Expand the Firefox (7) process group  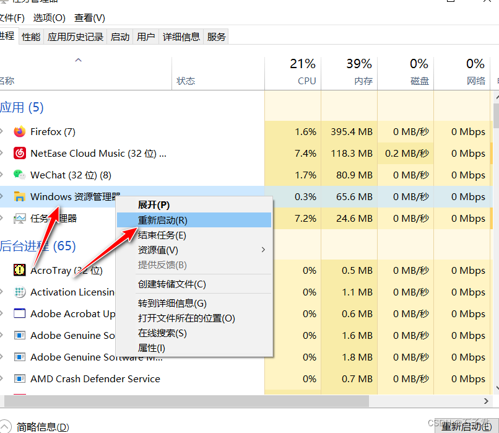[x=2, y=131]
